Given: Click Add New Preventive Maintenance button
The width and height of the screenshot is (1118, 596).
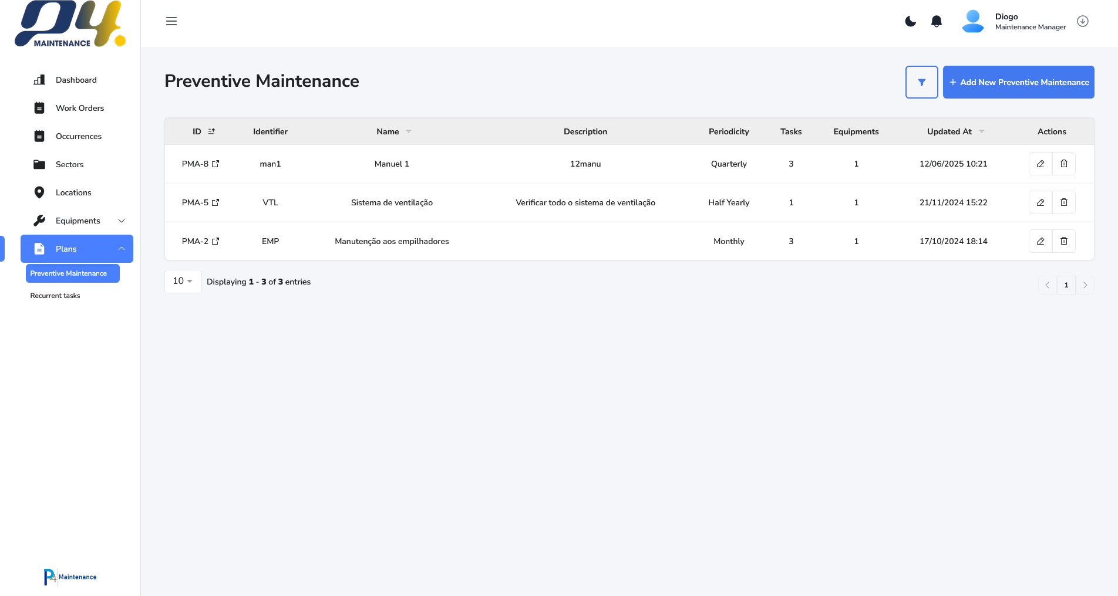Looking at the screenshot, I should pos(1018,82).
